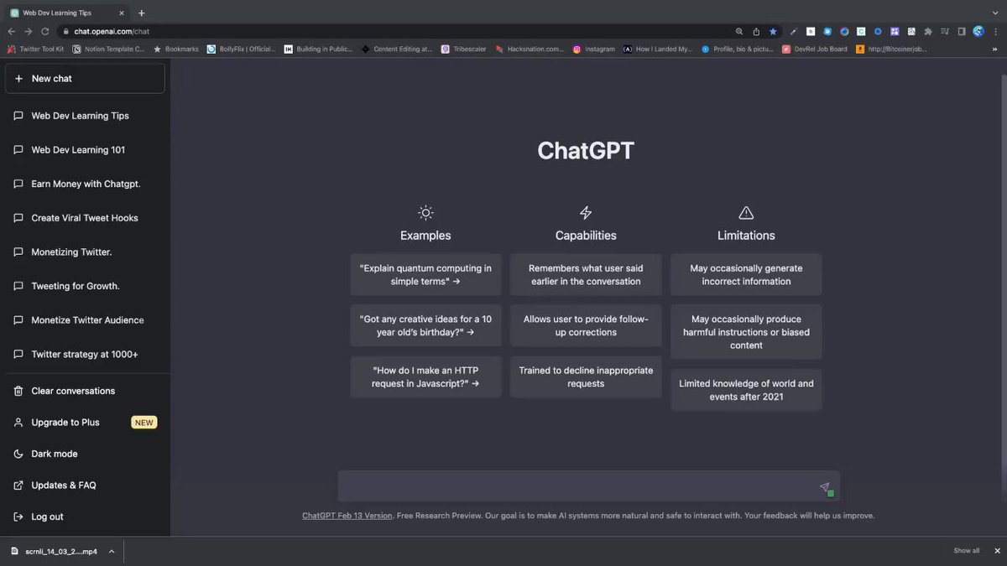Open the How I Landed My bookmark
This screenshot has width=1007, height=566.
(657, 49)
